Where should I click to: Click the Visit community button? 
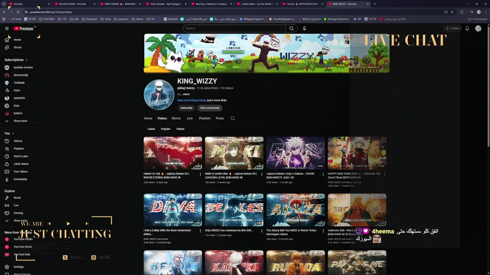210,108
